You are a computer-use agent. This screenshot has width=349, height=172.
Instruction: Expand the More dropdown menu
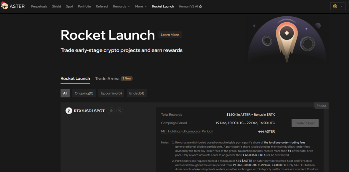pos(141,6)
